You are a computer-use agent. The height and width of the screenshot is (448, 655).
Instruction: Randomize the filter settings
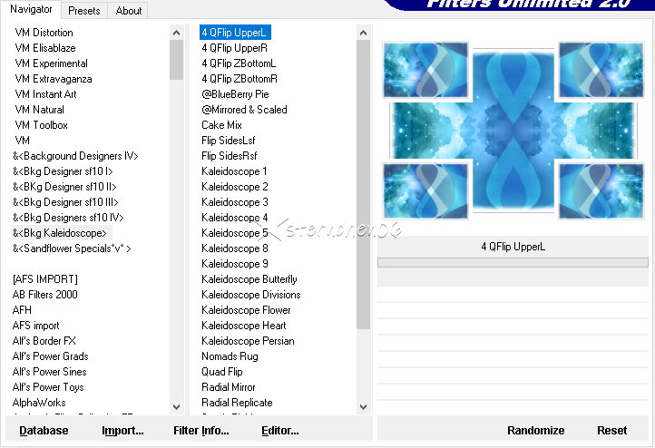535,431
